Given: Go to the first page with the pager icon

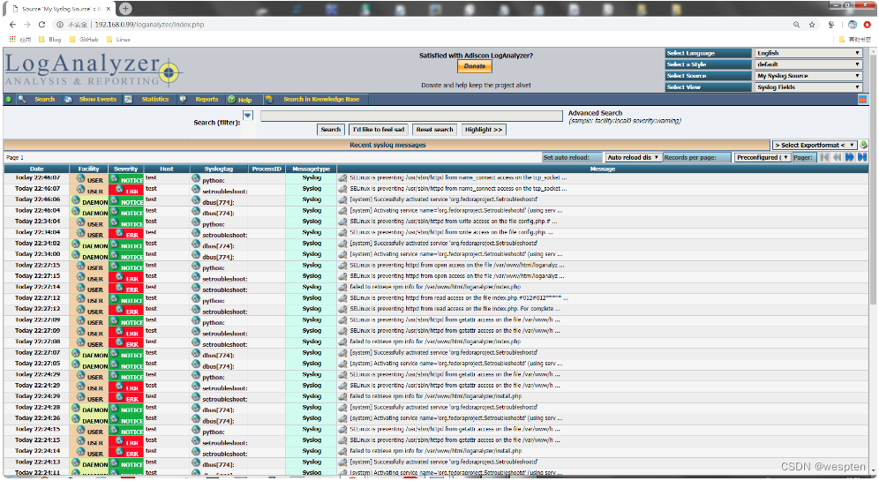Looking at the screenshot, I should tap(824, 157).
